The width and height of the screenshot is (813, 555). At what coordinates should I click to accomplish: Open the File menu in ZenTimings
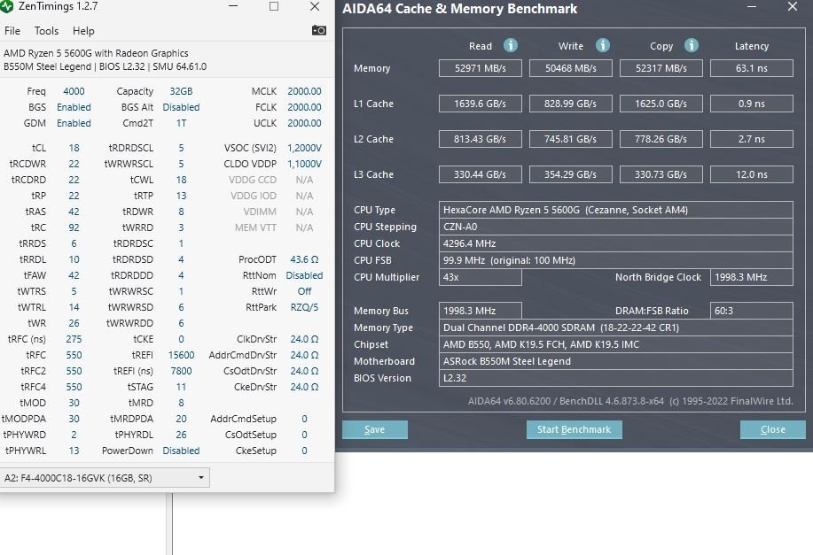(x=12, y=31)
